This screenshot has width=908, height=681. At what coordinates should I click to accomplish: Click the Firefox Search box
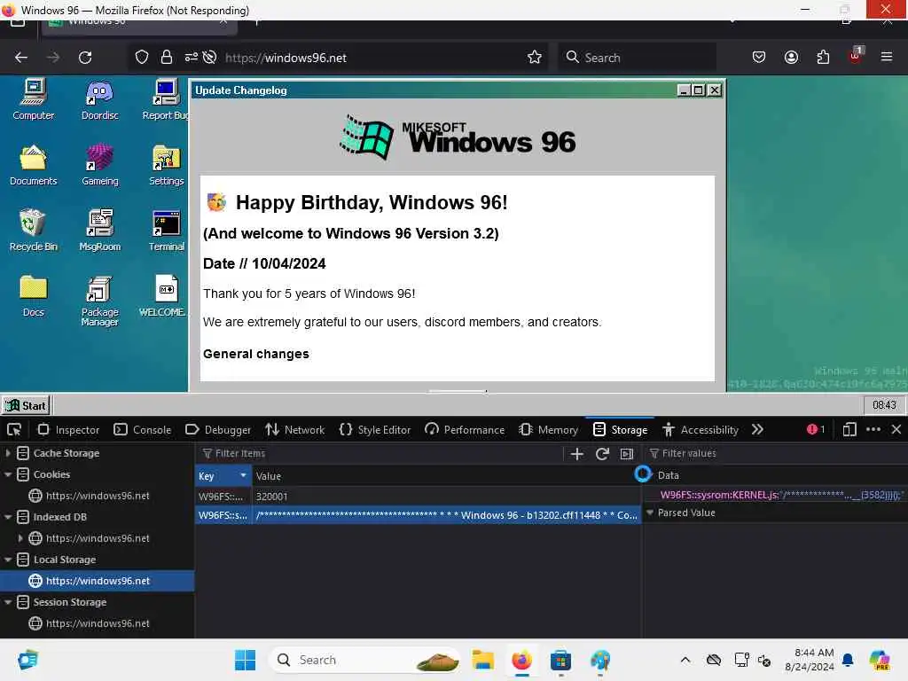click(637, 58)
